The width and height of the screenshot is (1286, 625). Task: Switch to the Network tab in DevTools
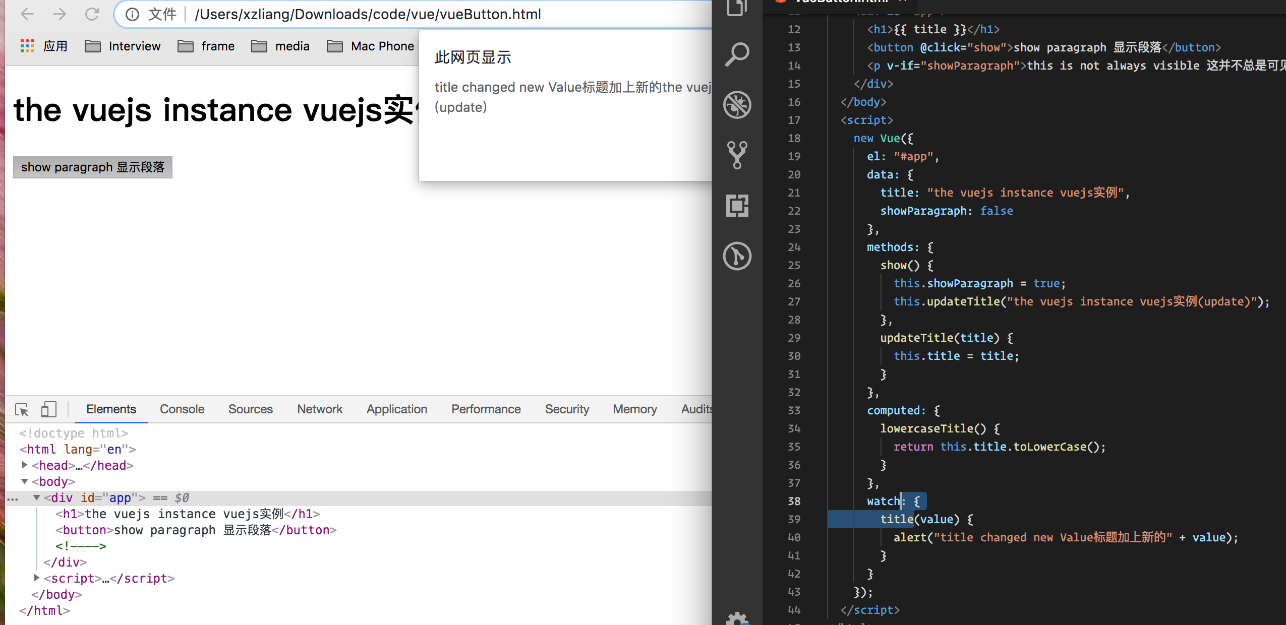coord(320,409)
